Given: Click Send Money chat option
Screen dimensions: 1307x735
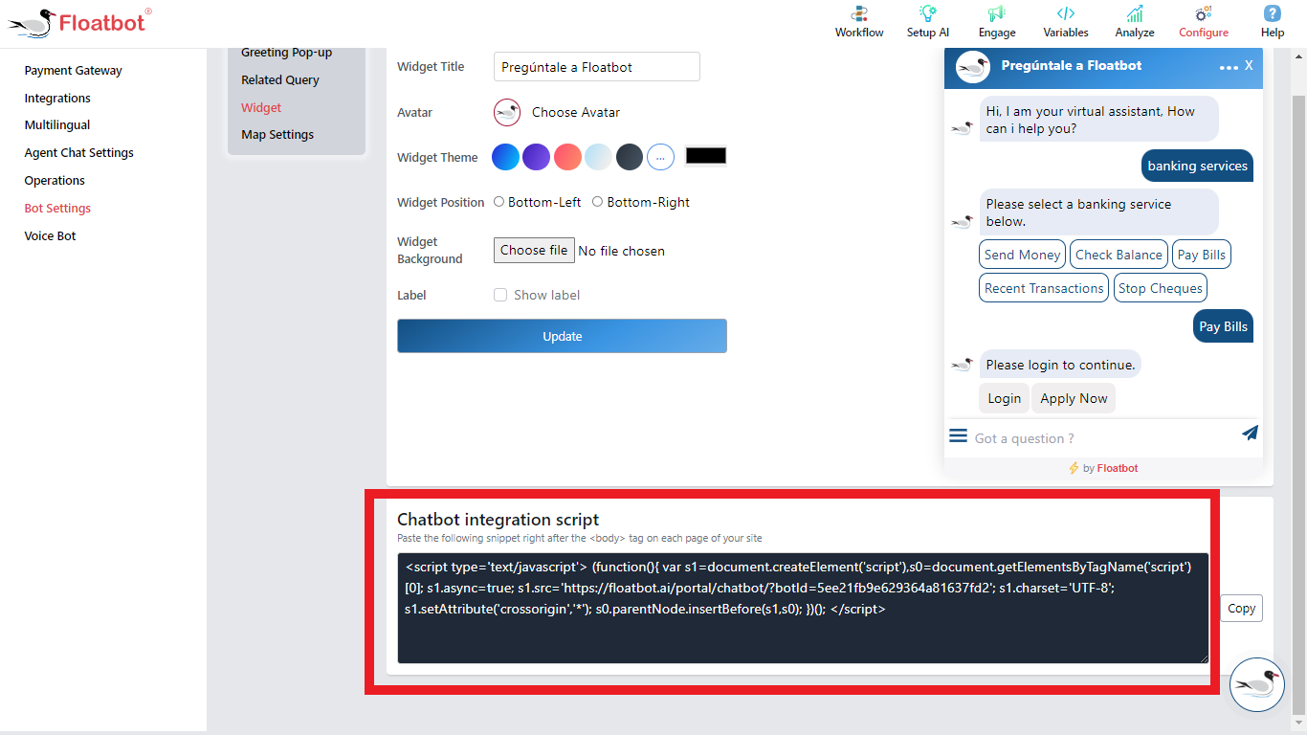Looking at the screenshot, I should click(1022, 255).
